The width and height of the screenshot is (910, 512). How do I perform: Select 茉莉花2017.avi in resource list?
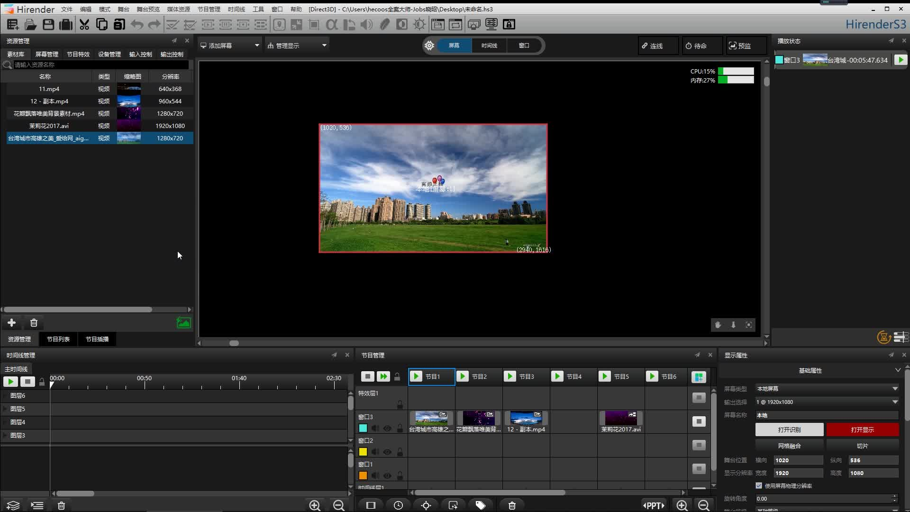100,126
